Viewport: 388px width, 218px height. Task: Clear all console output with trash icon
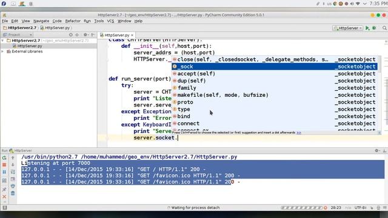13,193
